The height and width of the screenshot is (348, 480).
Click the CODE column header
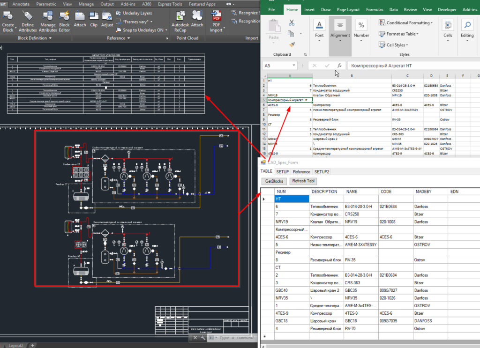(x=396, y=192)
